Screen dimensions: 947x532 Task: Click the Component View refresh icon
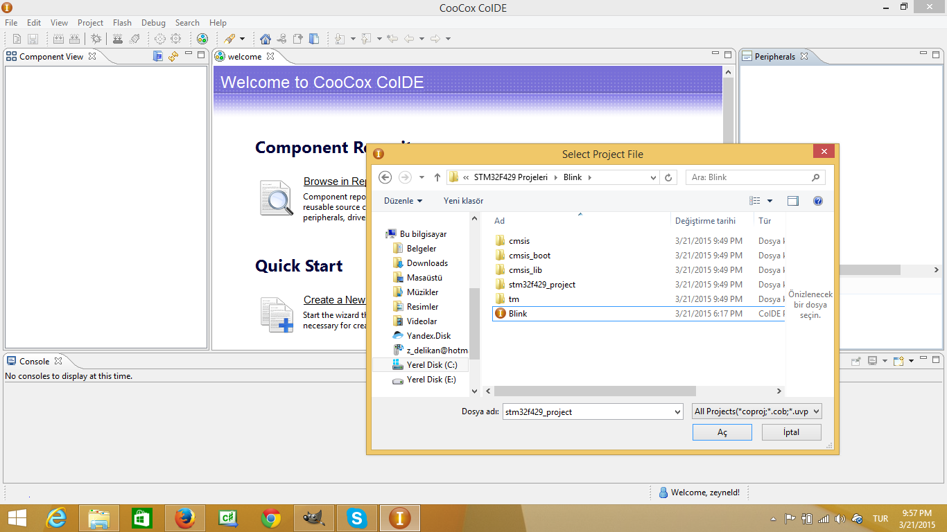(x=173, y=56)
